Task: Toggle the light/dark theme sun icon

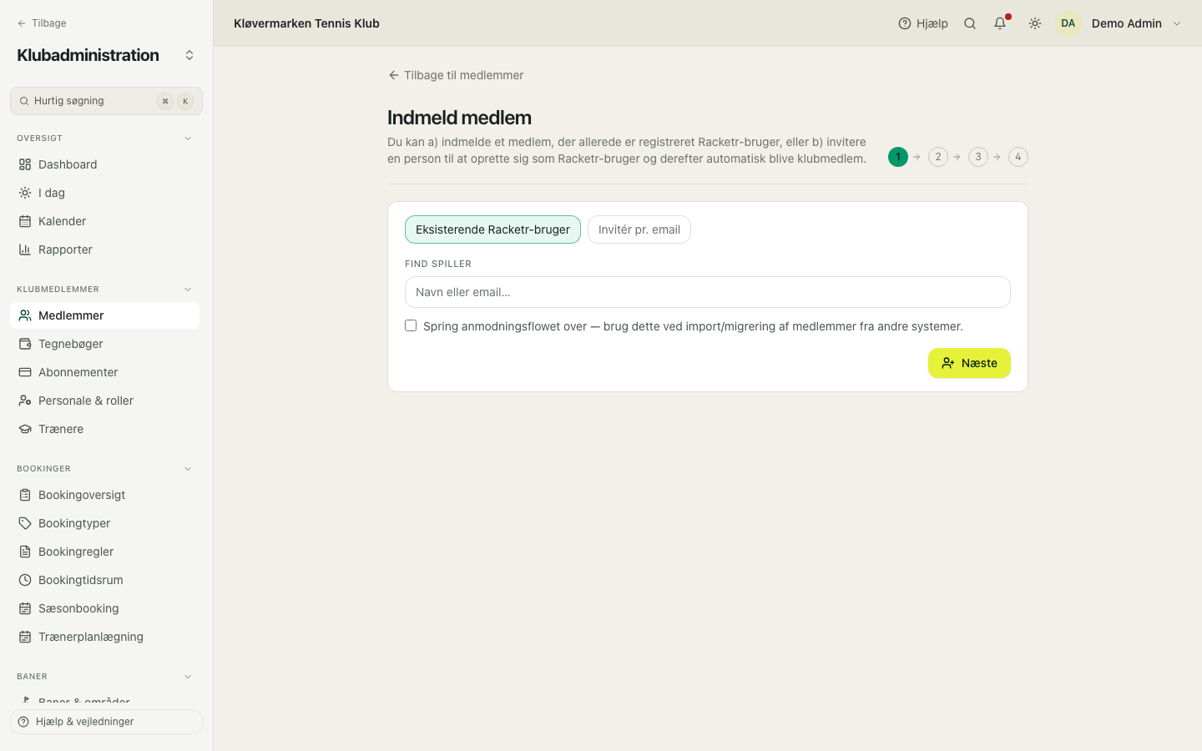Action: click(x=1035, y=23)
